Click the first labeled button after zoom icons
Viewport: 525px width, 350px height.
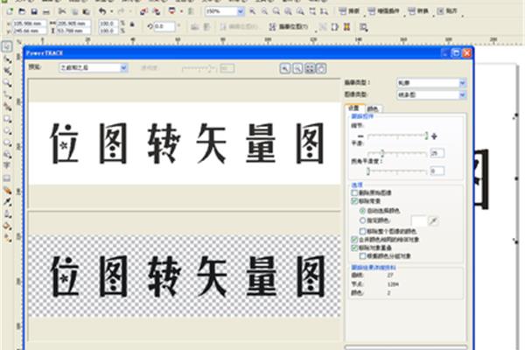click(x=349, y=11)
